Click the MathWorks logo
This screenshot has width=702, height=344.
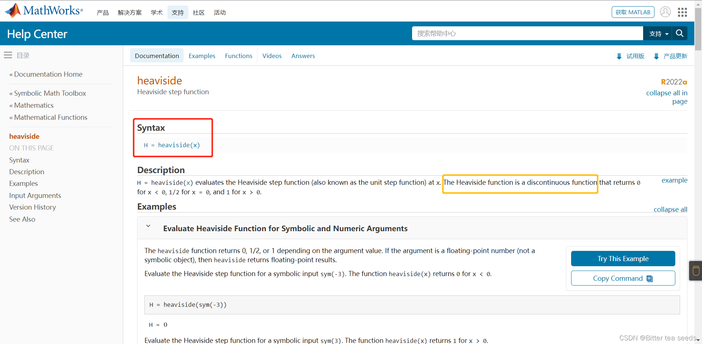[x=44, y=11]
